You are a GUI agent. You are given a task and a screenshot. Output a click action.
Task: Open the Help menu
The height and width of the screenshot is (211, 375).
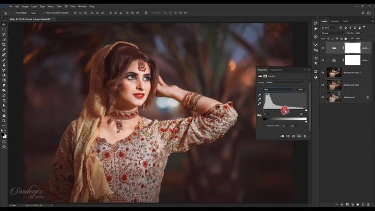(x=92, y=6)
